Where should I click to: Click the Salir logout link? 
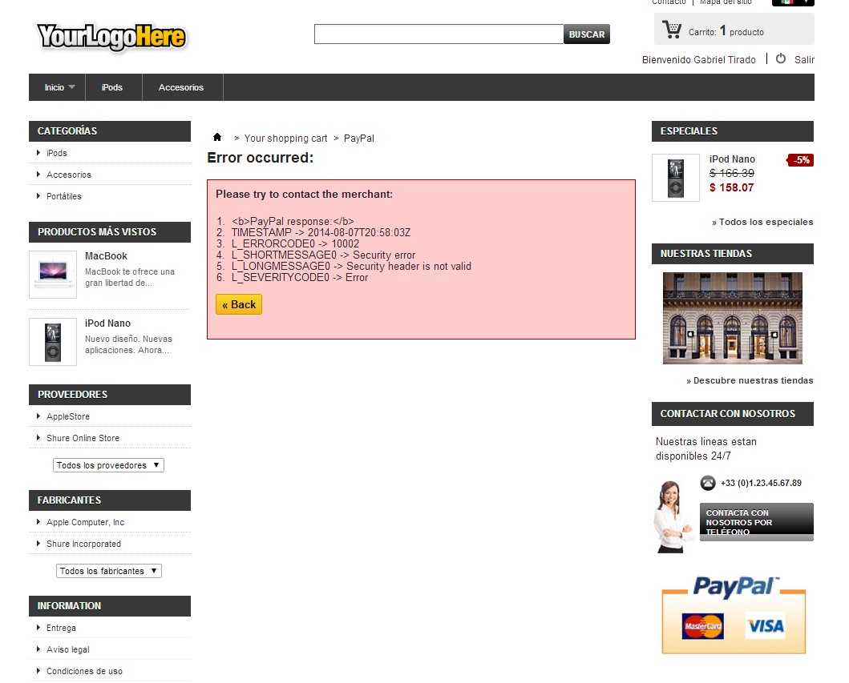[x=804, y=59]
